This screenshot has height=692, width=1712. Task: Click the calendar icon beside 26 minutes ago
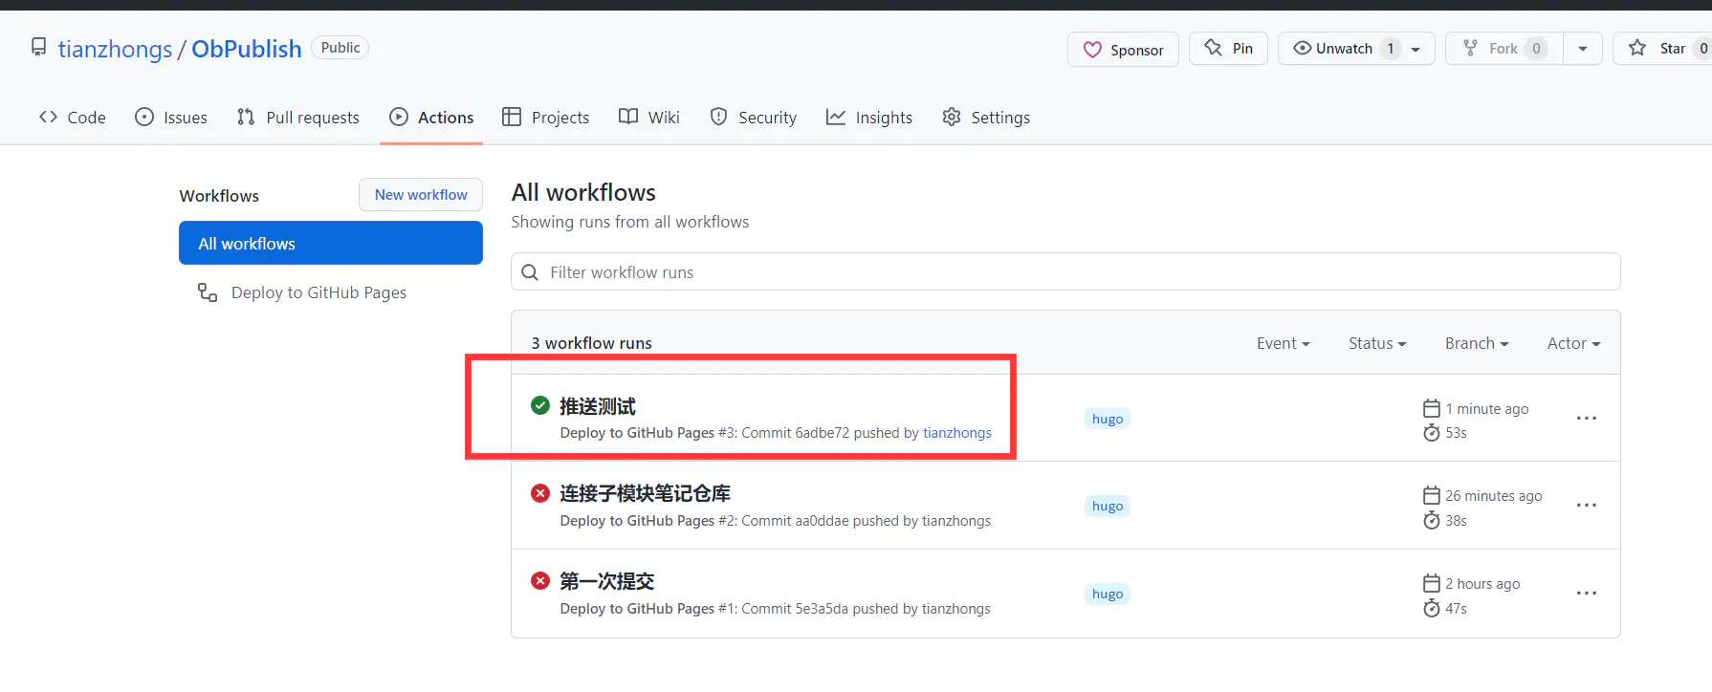click(1432, 495)
